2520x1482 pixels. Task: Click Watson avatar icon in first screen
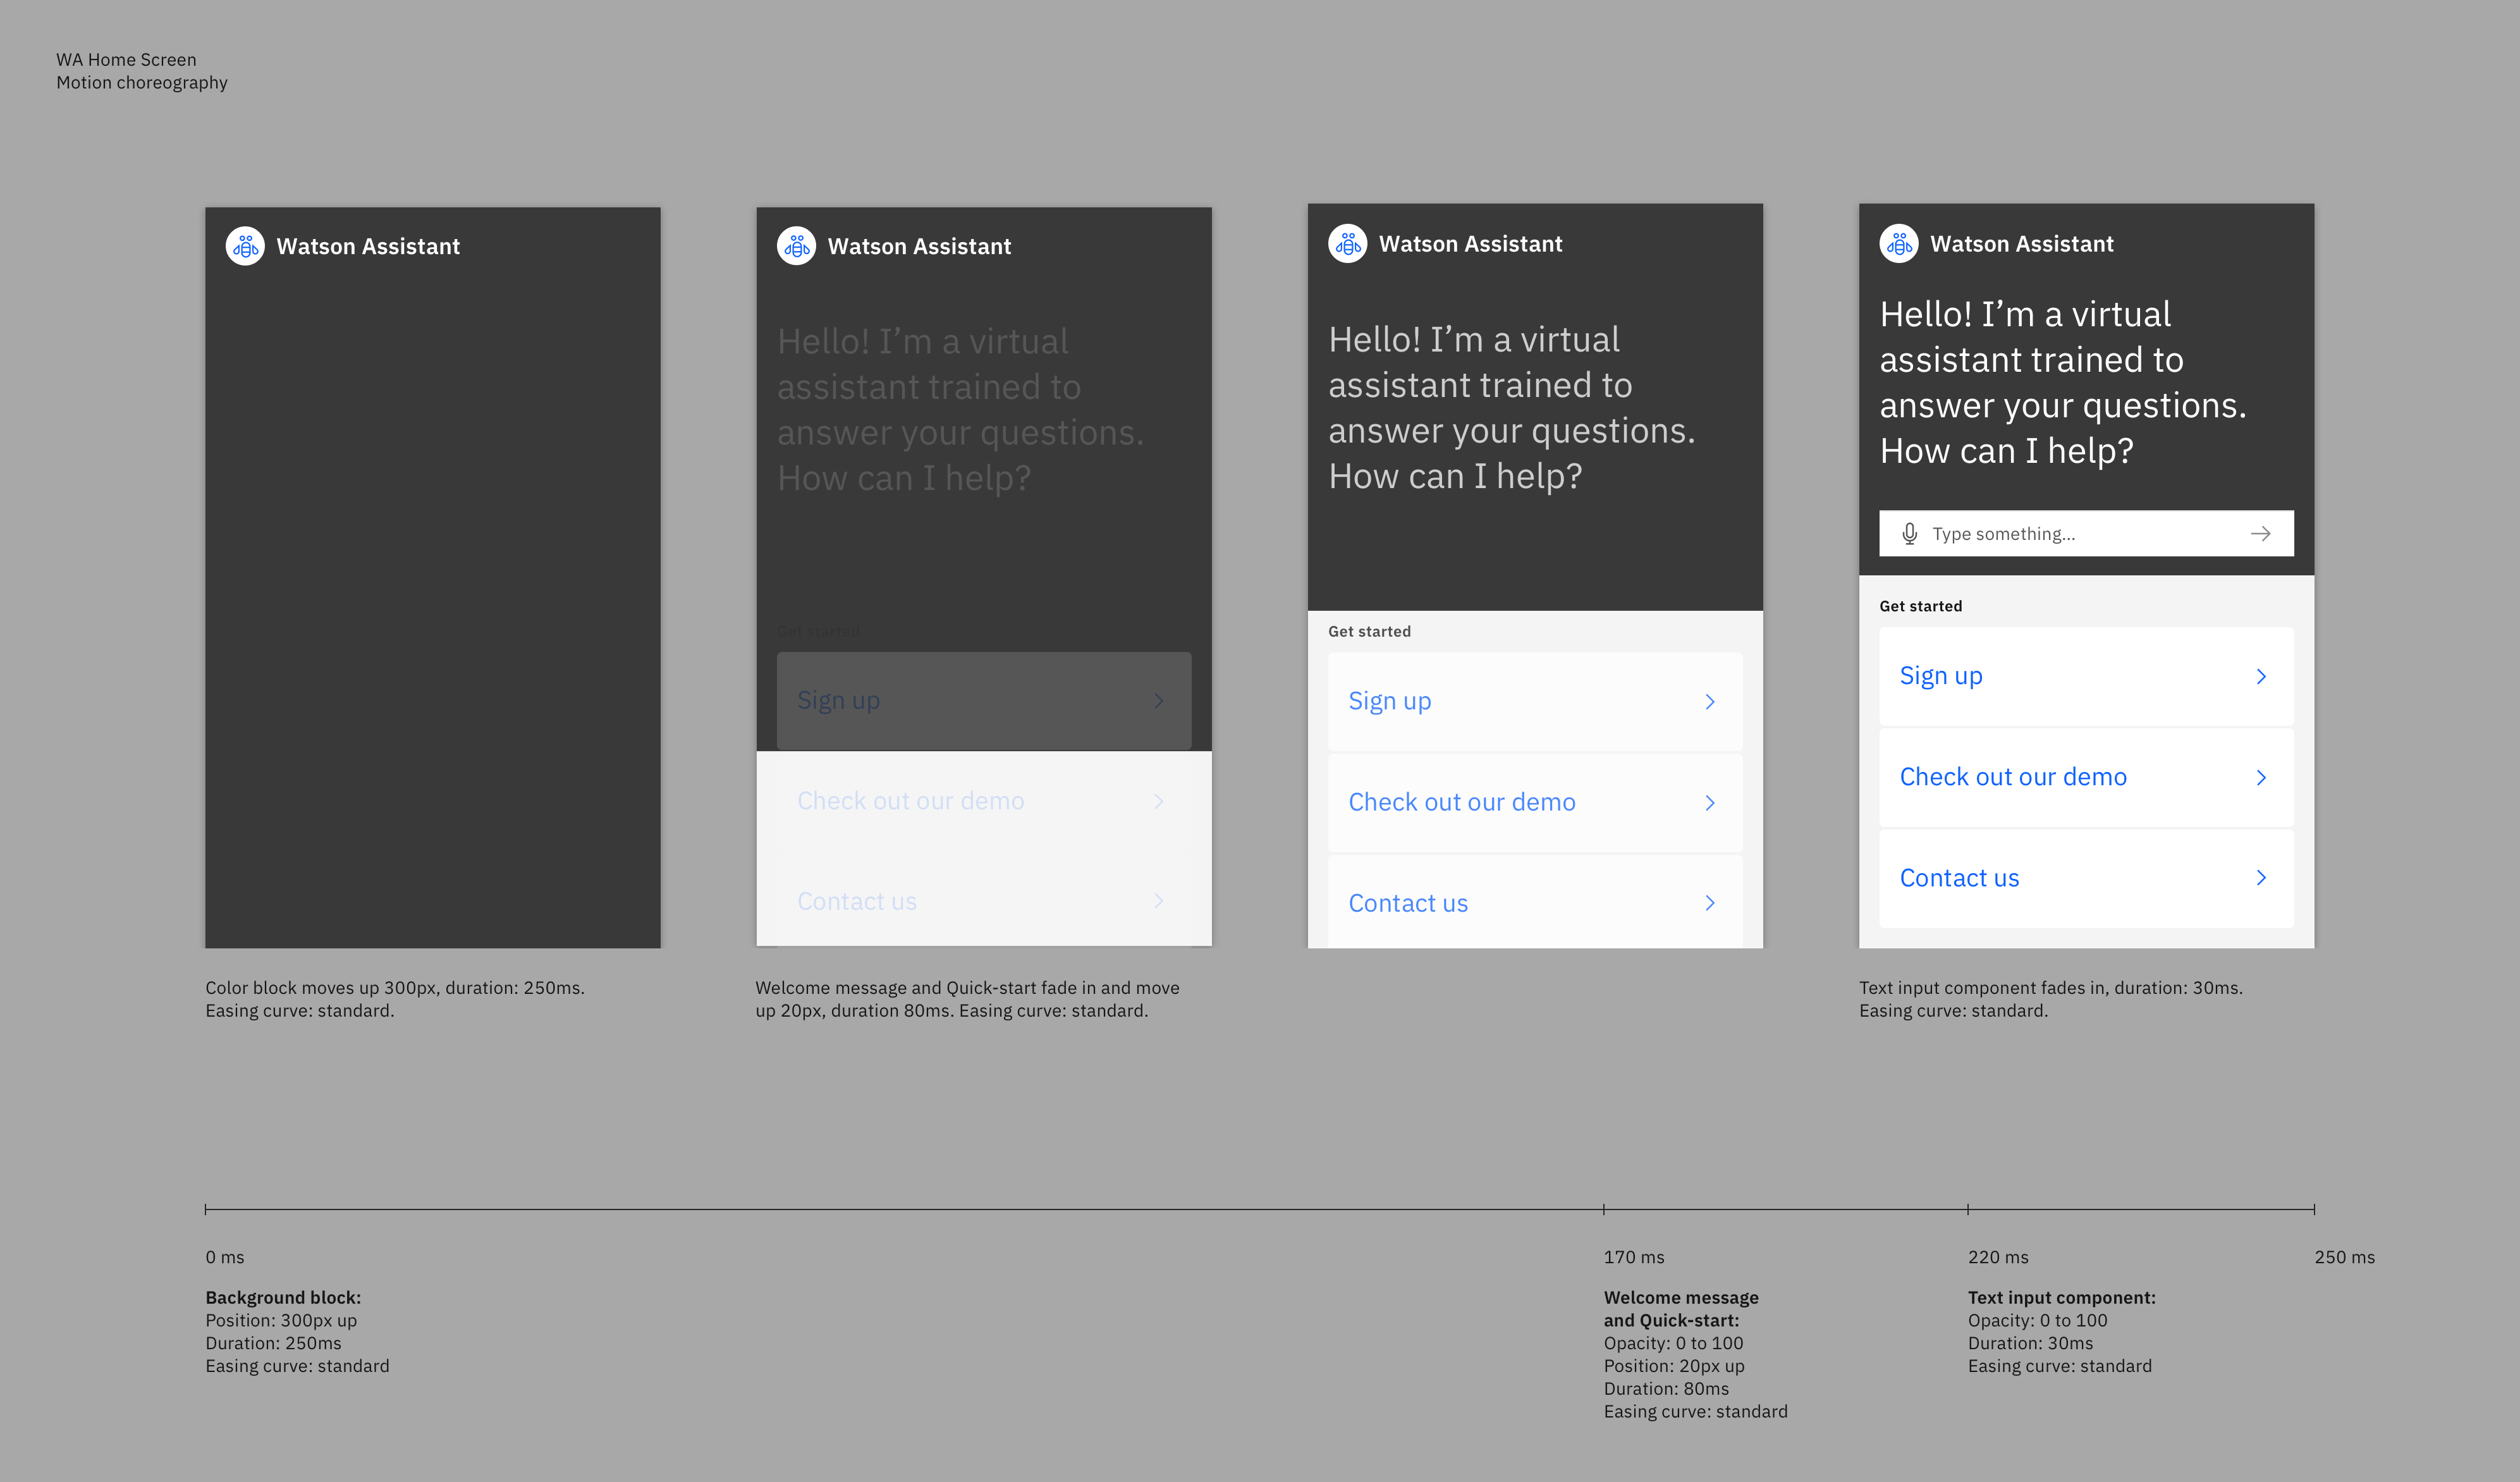click(x=245, y=246)
